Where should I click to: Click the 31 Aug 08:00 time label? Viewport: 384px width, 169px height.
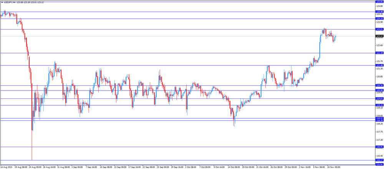coord(63,167)
